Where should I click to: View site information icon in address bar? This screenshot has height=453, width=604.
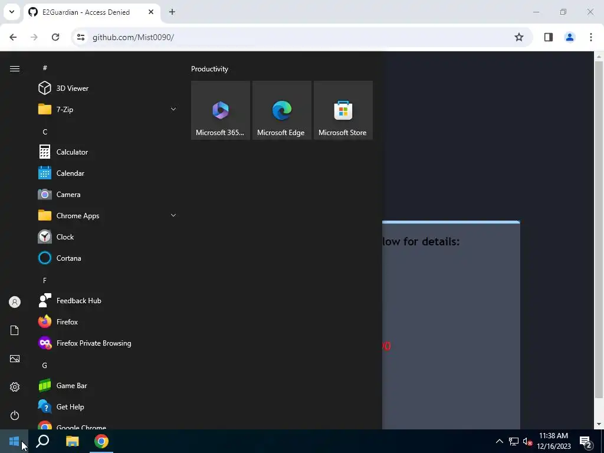[x=80, y=37]
